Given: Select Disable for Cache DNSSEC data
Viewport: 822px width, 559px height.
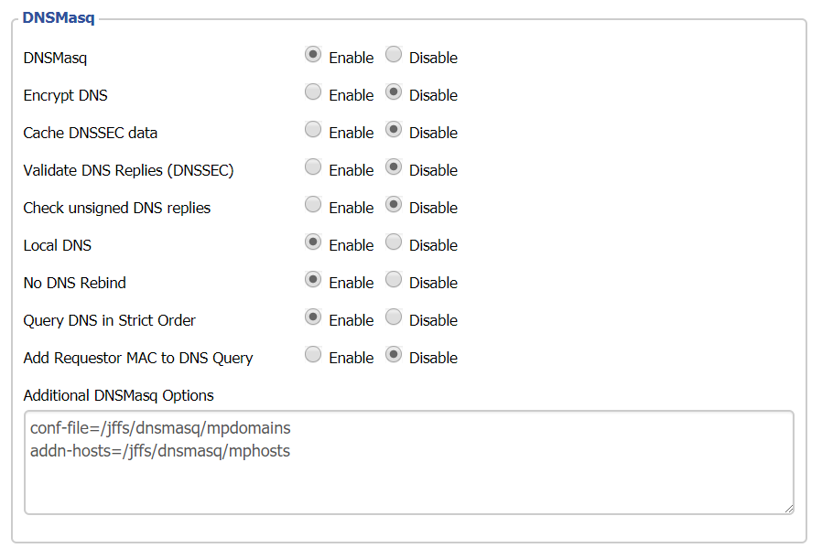Looking at the screenshot, I should (394, 129).
